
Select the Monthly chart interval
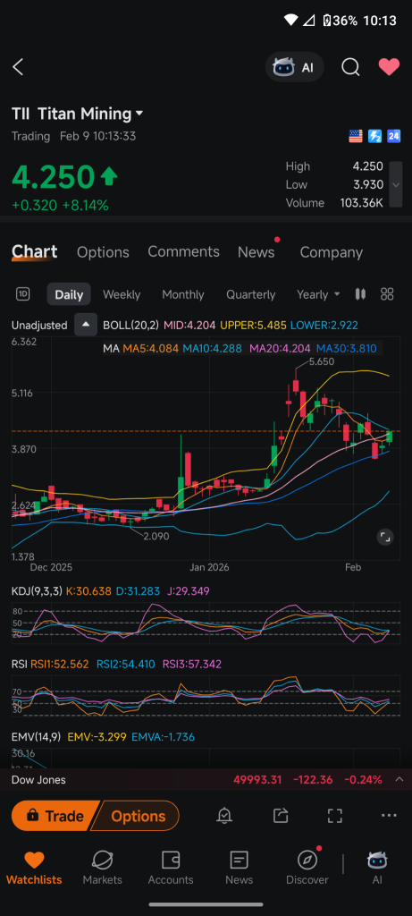click(183, 294)
